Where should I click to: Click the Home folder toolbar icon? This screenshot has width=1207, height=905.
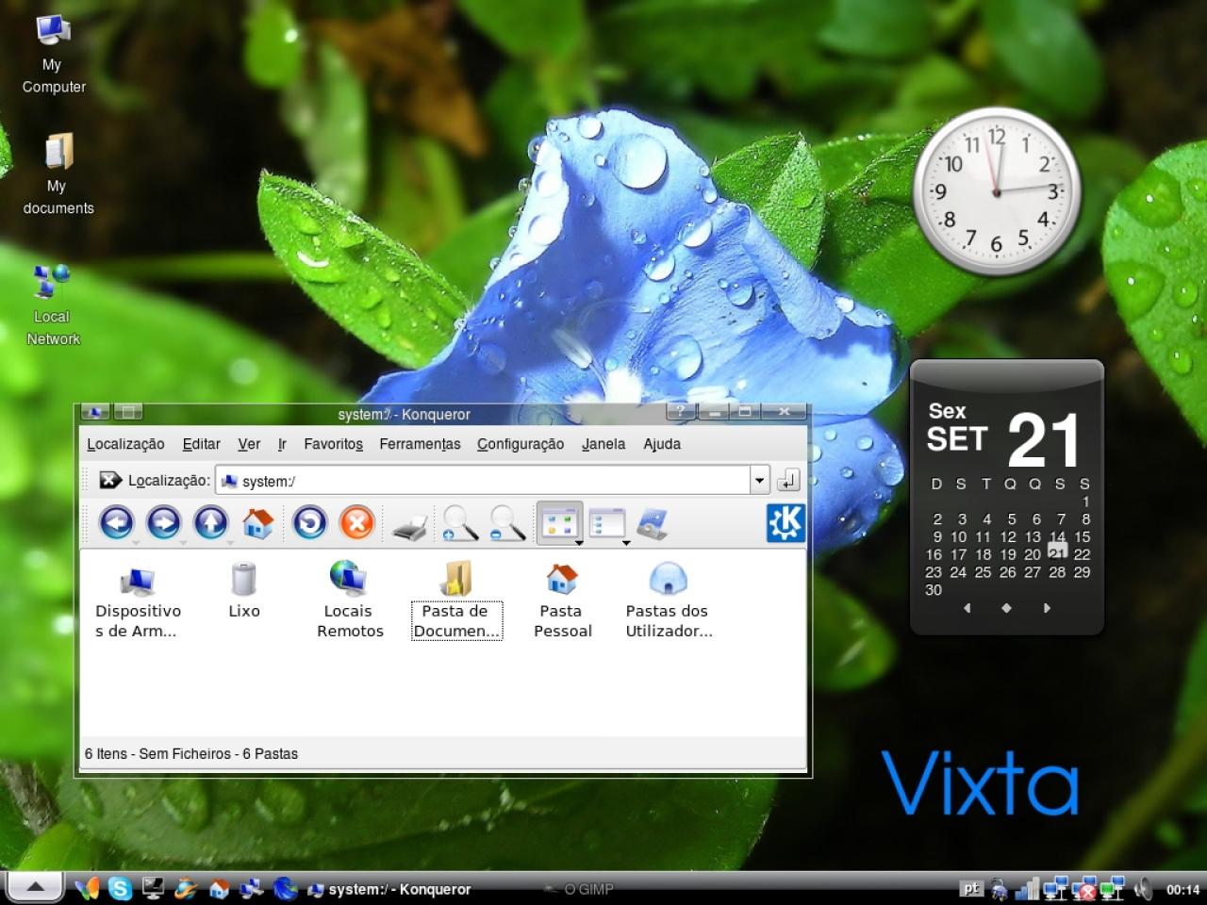click(258, 522)
